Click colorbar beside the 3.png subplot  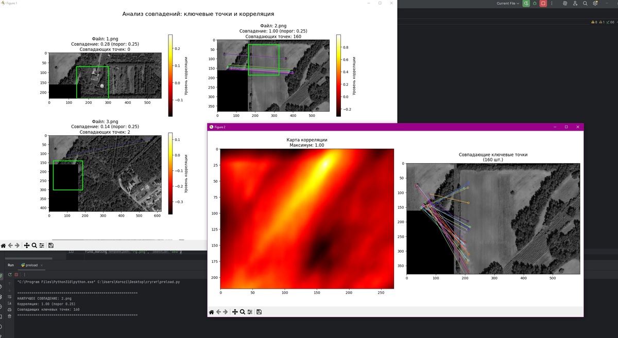click(170, 172)
